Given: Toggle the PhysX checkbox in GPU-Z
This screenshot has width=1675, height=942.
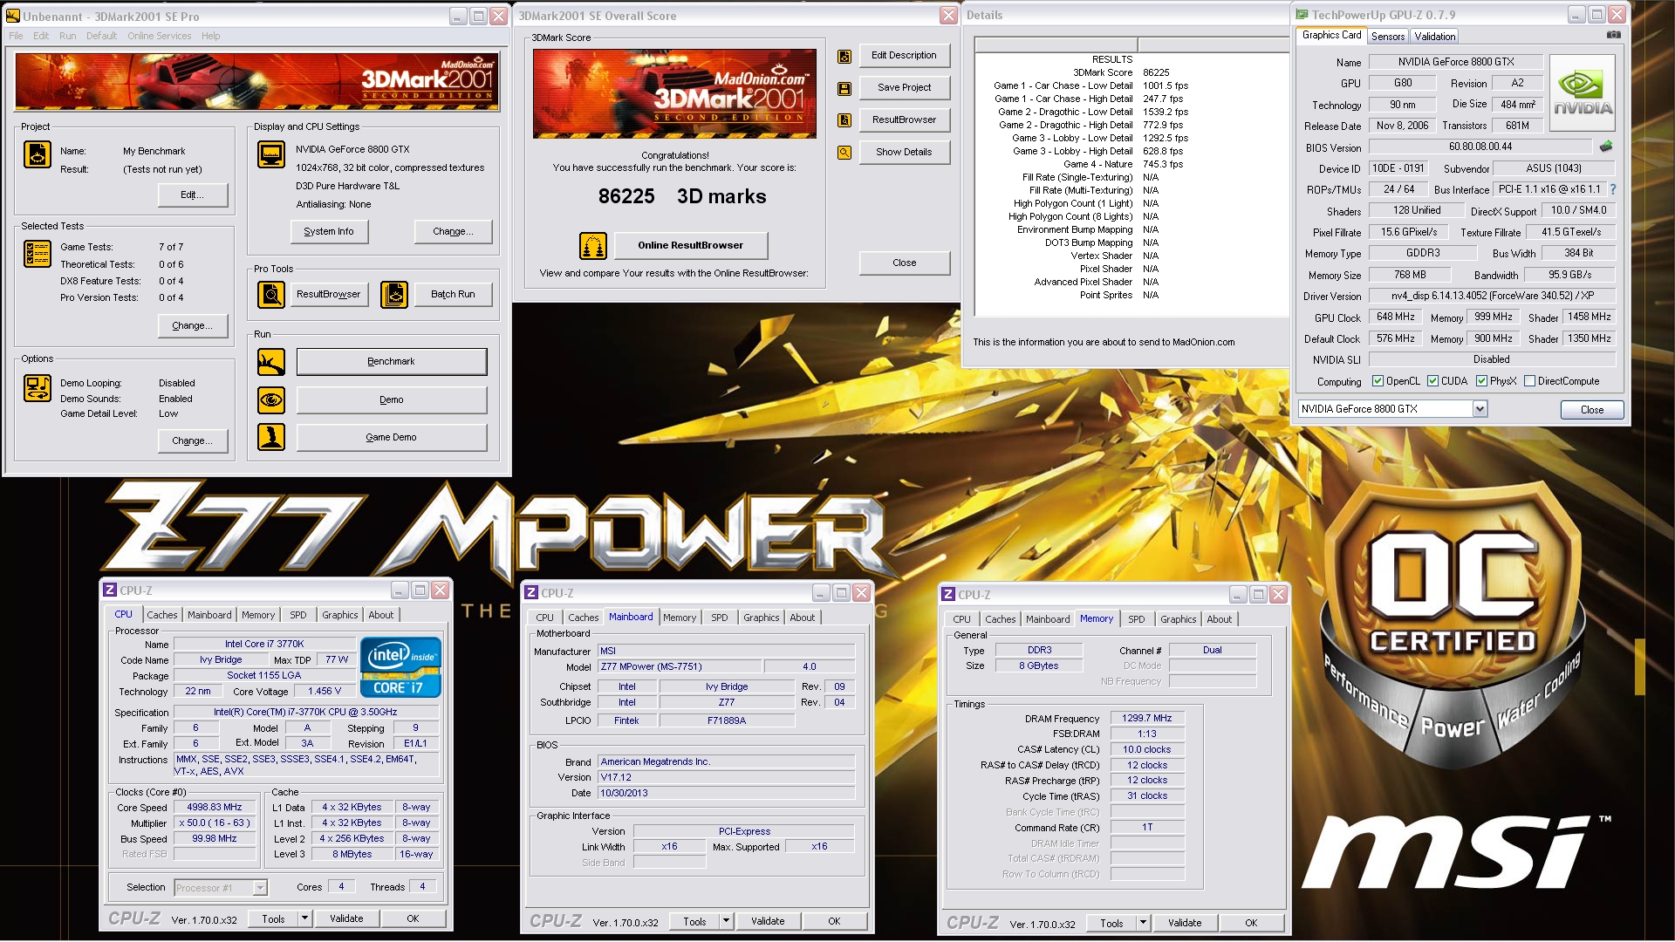Looking at the screenshot, I should (x=1481, y=381).
